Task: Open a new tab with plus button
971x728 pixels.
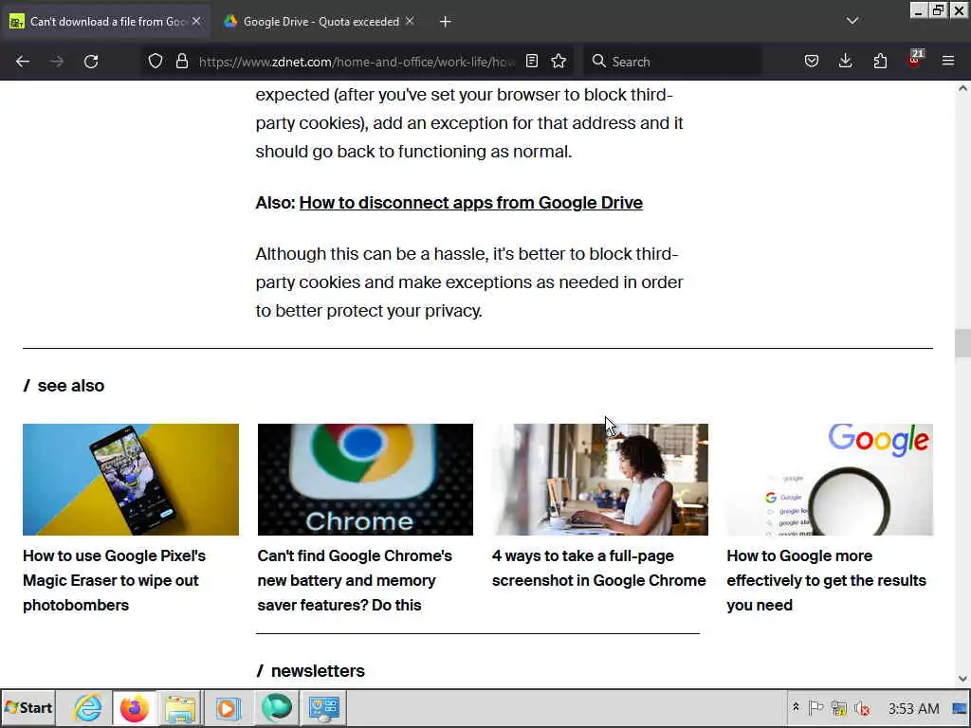Action: 446,22
